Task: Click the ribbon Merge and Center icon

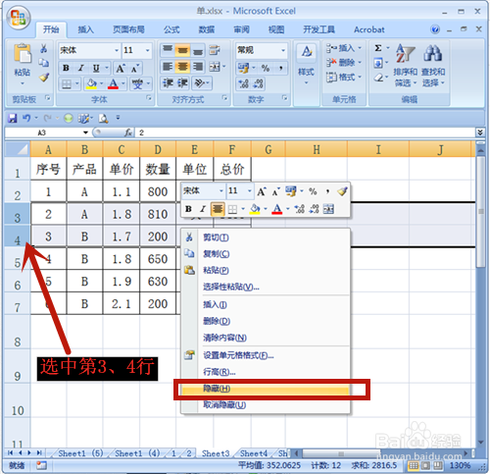Action: pyautogui.click(x=215, y=67)
